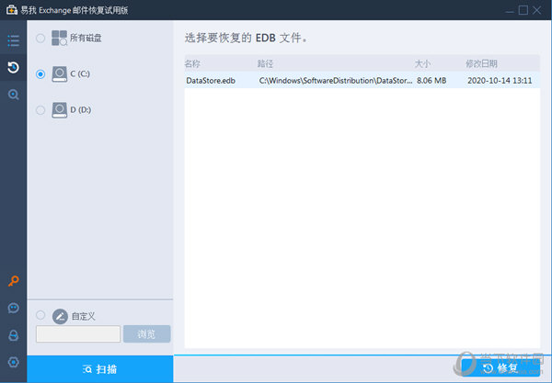
Task: Open the search magnifier icon in sidebar
Action: pyautogui.click(x=14, y=95)
